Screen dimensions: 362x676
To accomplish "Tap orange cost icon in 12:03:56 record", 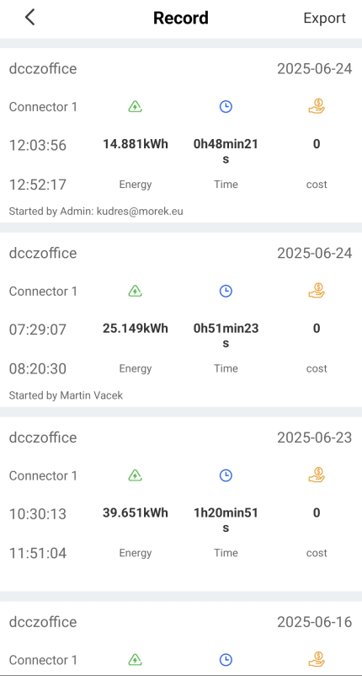I will (317, 106).
